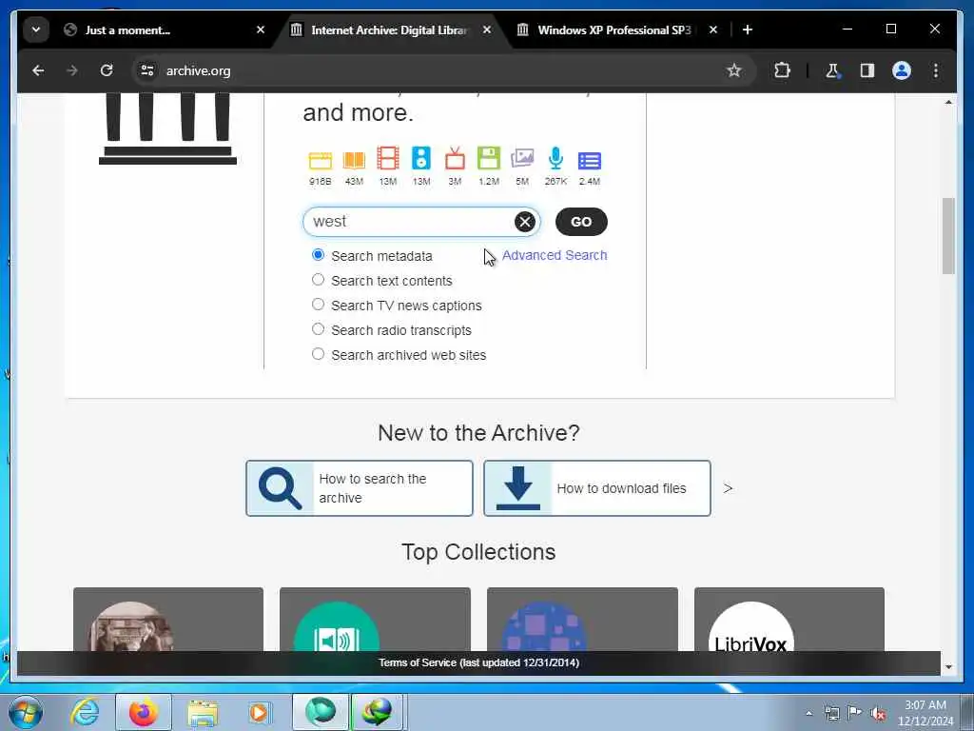The width and height of the screenshot is (974, 731).
Task: Open the tab search dropdown arrow
Action: pyautogui.click(x=36, y=30)
